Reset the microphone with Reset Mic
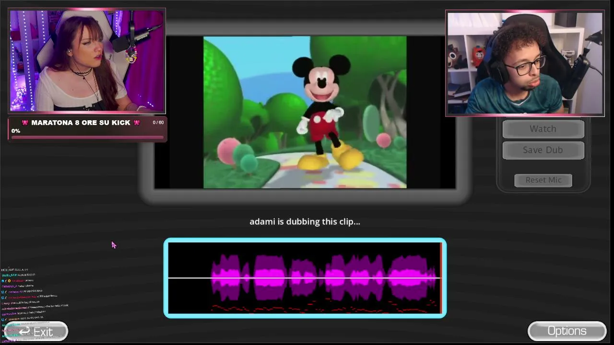 (x=543, y=180)
